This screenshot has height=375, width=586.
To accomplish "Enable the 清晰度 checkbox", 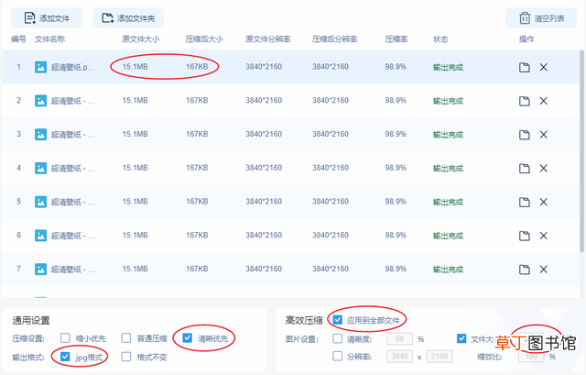I will [x=338, y=338].
